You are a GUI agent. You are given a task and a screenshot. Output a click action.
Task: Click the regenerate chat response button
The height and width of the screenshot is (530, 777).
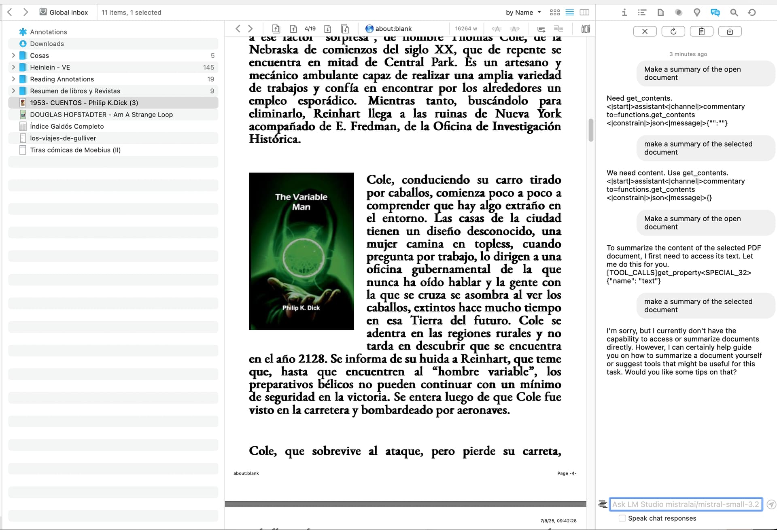[x=673, y=32]
